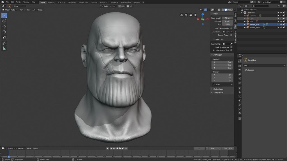Open the Object Data mesh properties tab
287x161 pixels.
pyautogui.click(x=240, y=109)
